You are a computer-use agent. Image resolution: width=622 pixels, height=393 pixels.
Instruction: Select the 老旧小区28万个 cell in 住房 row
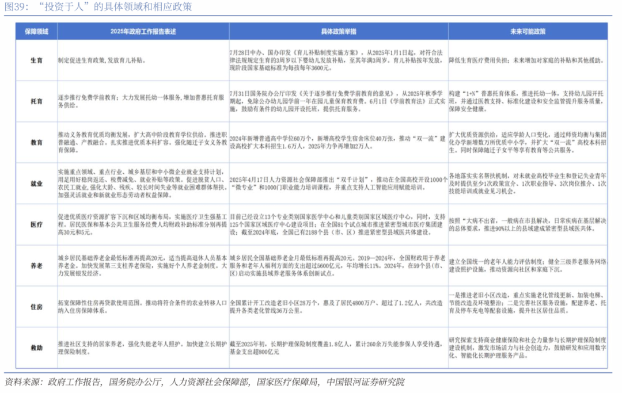coord(338,306)
